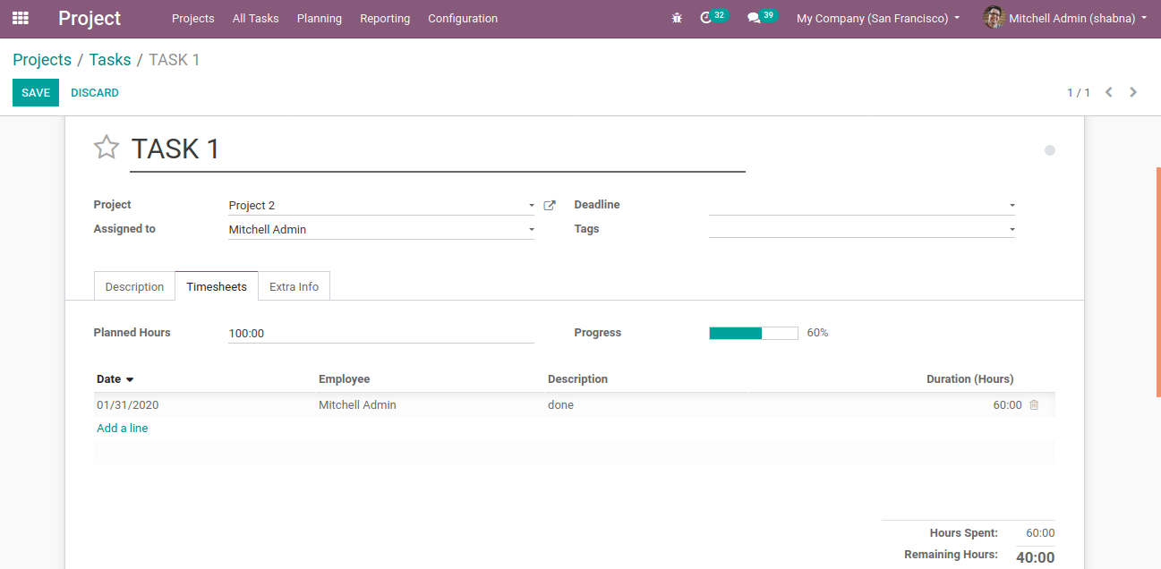Switch to the Extra Info tab
The height and width of the screenshot is (569, 1161).
(295, 286)
